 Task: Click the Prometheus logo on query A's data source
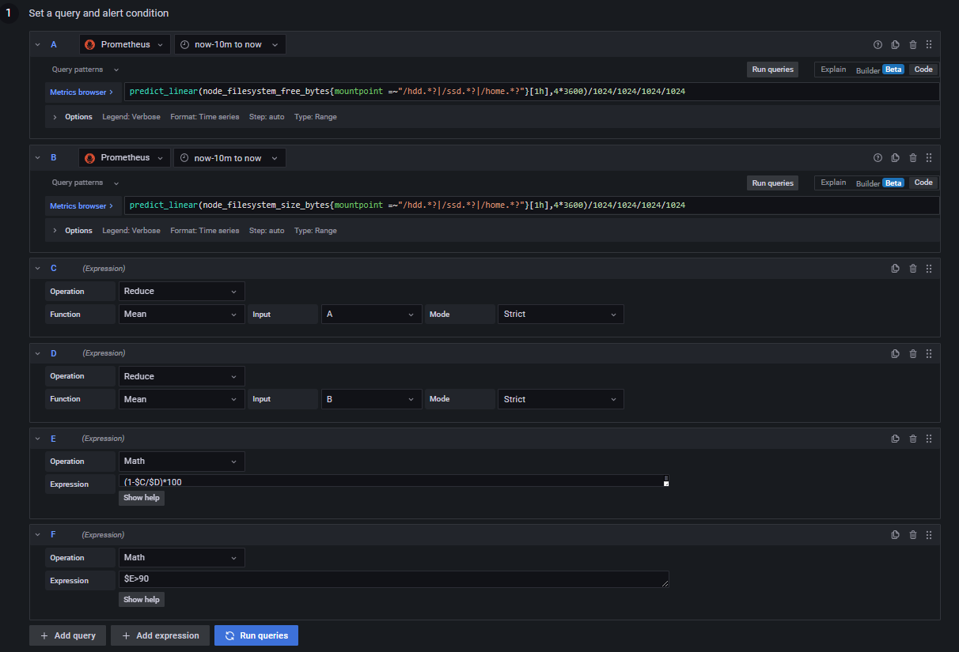click(89, 44)
